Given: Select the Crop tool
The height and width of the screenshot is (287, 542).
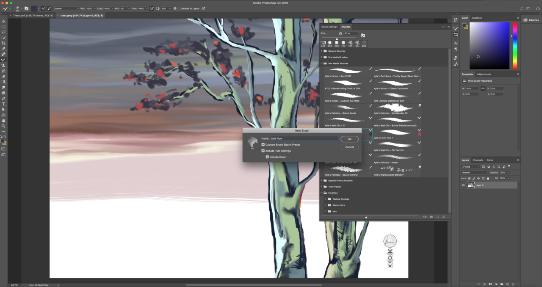Looking at the screenshot, I should 3,43.
